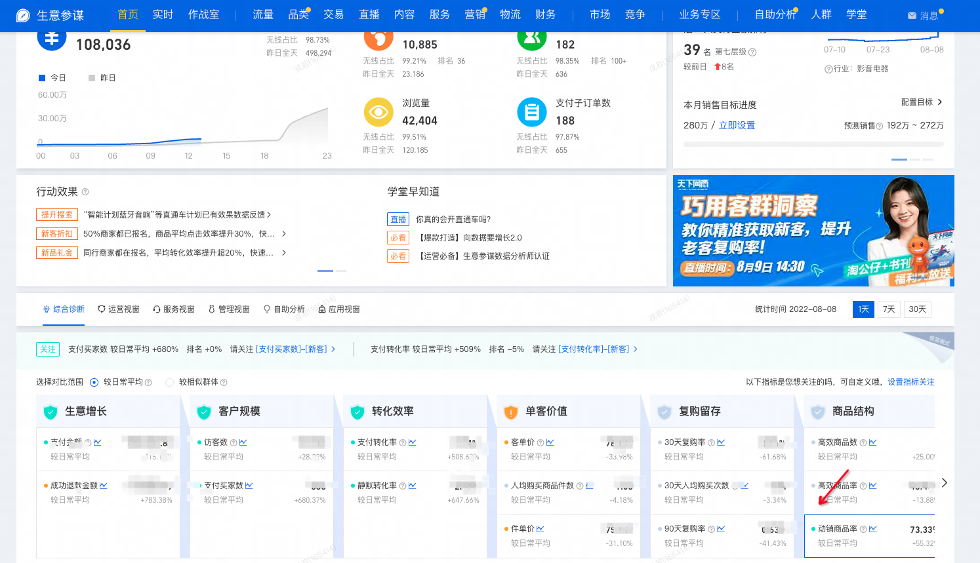980x563 pixels.
Task: Expand the 配置目标 arrow
Action: tap(940, 102)
